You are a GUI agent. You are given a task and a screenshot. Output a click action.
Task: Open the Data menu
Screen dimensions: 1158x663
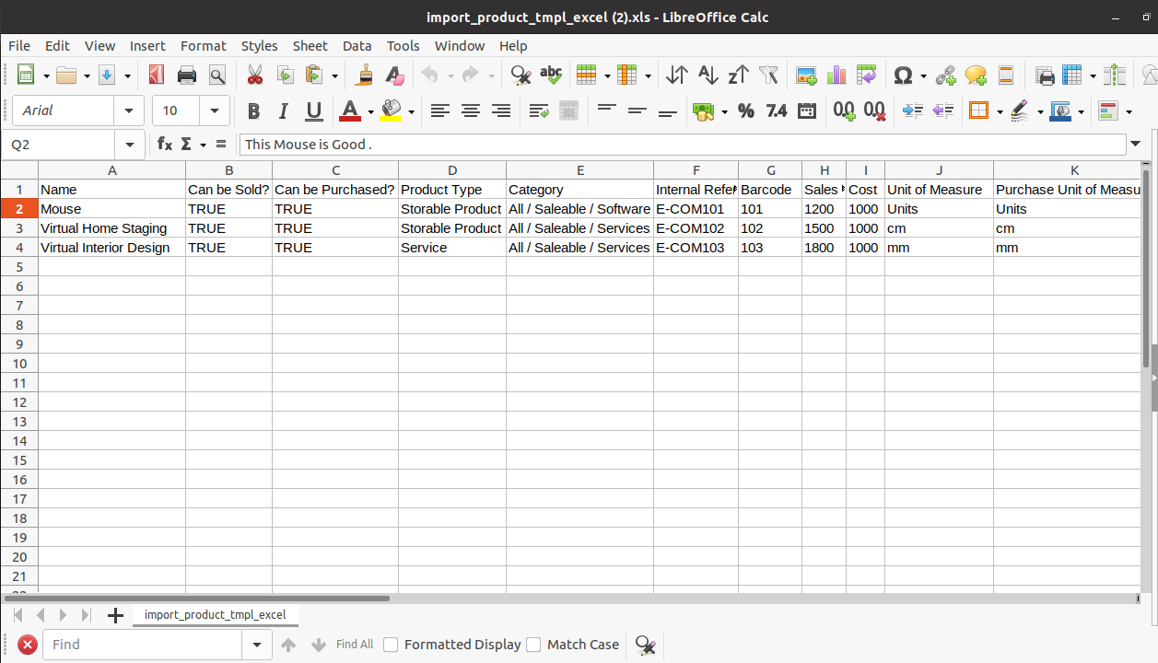pyautogui.click(x=357, y=46)
